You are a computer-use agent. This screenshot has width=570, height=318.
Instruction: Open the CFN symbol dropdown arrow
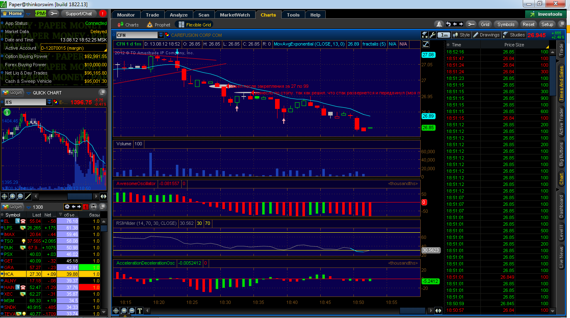[x=161, y=35]
